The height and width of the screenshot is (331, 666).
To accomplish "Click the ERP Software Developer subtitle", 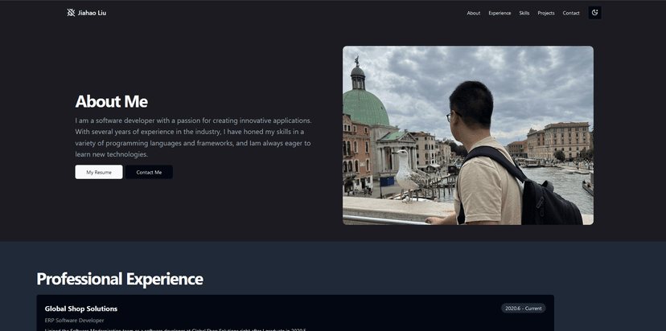I will pos(74,321).
